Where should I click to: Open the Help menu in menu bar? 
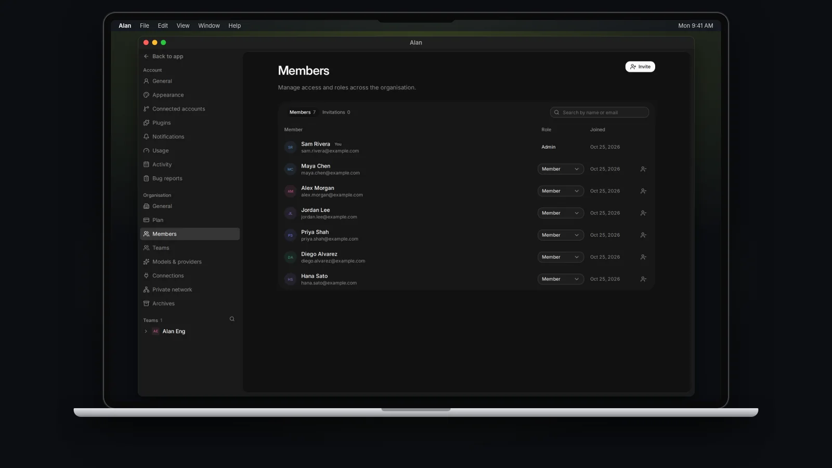click(x=235, y=25)
